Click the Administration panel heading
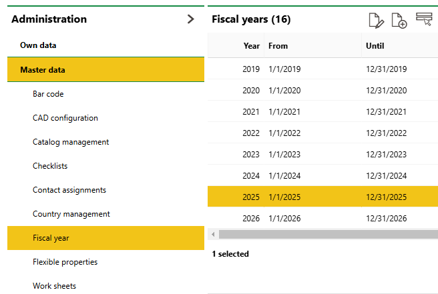 coord(49,19)
